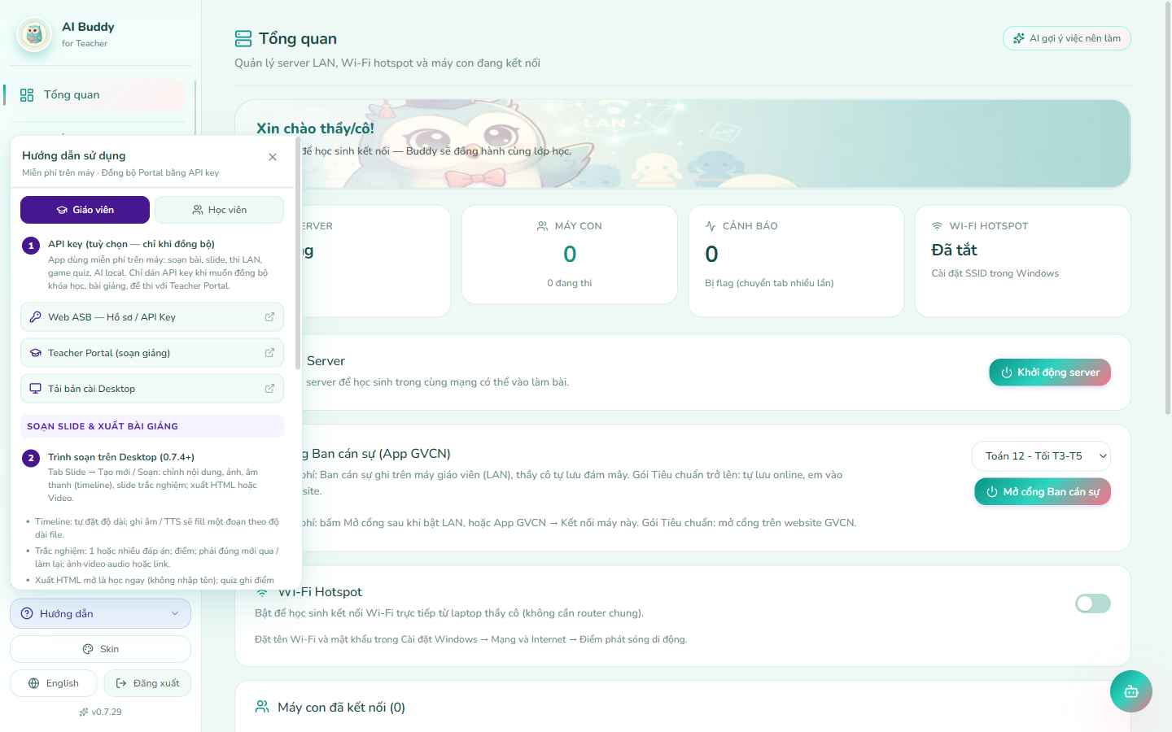The image size is (1172, 732).
Task: Open Tải bản cài Desktop link
Action: 152,389
